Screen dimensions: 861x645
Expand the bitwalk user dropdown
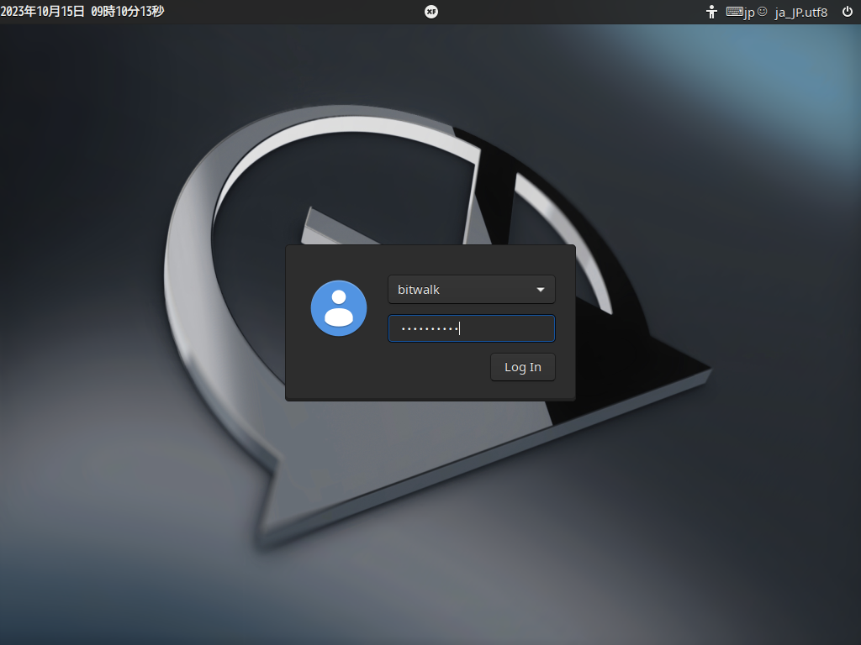coord(471,289)
